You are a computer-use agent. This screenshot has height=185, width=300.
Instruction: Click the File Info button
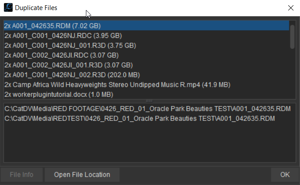(x=22, y=175)
